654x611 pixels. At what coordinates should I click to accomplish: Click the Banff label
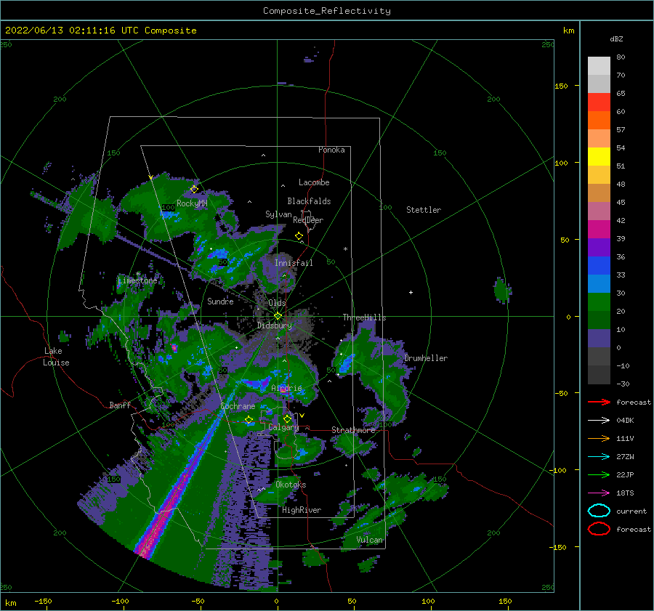[x=120, y=405]
